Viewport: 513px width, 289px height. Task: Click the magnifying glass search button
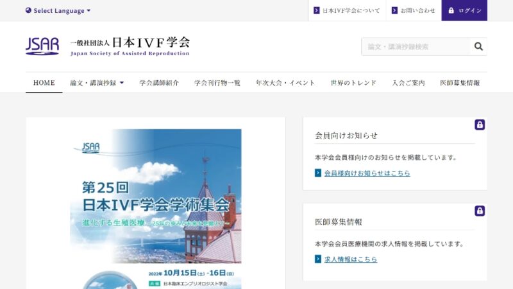coord(478,46)
